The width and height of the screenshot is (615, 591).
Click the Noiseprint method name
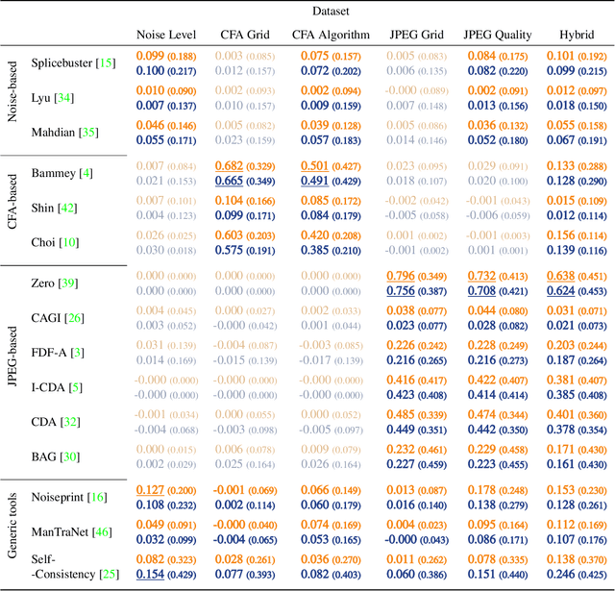[58, 497]
